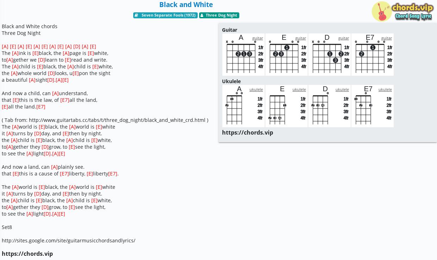Open Three Dog Night artist tag

point(219,16)
